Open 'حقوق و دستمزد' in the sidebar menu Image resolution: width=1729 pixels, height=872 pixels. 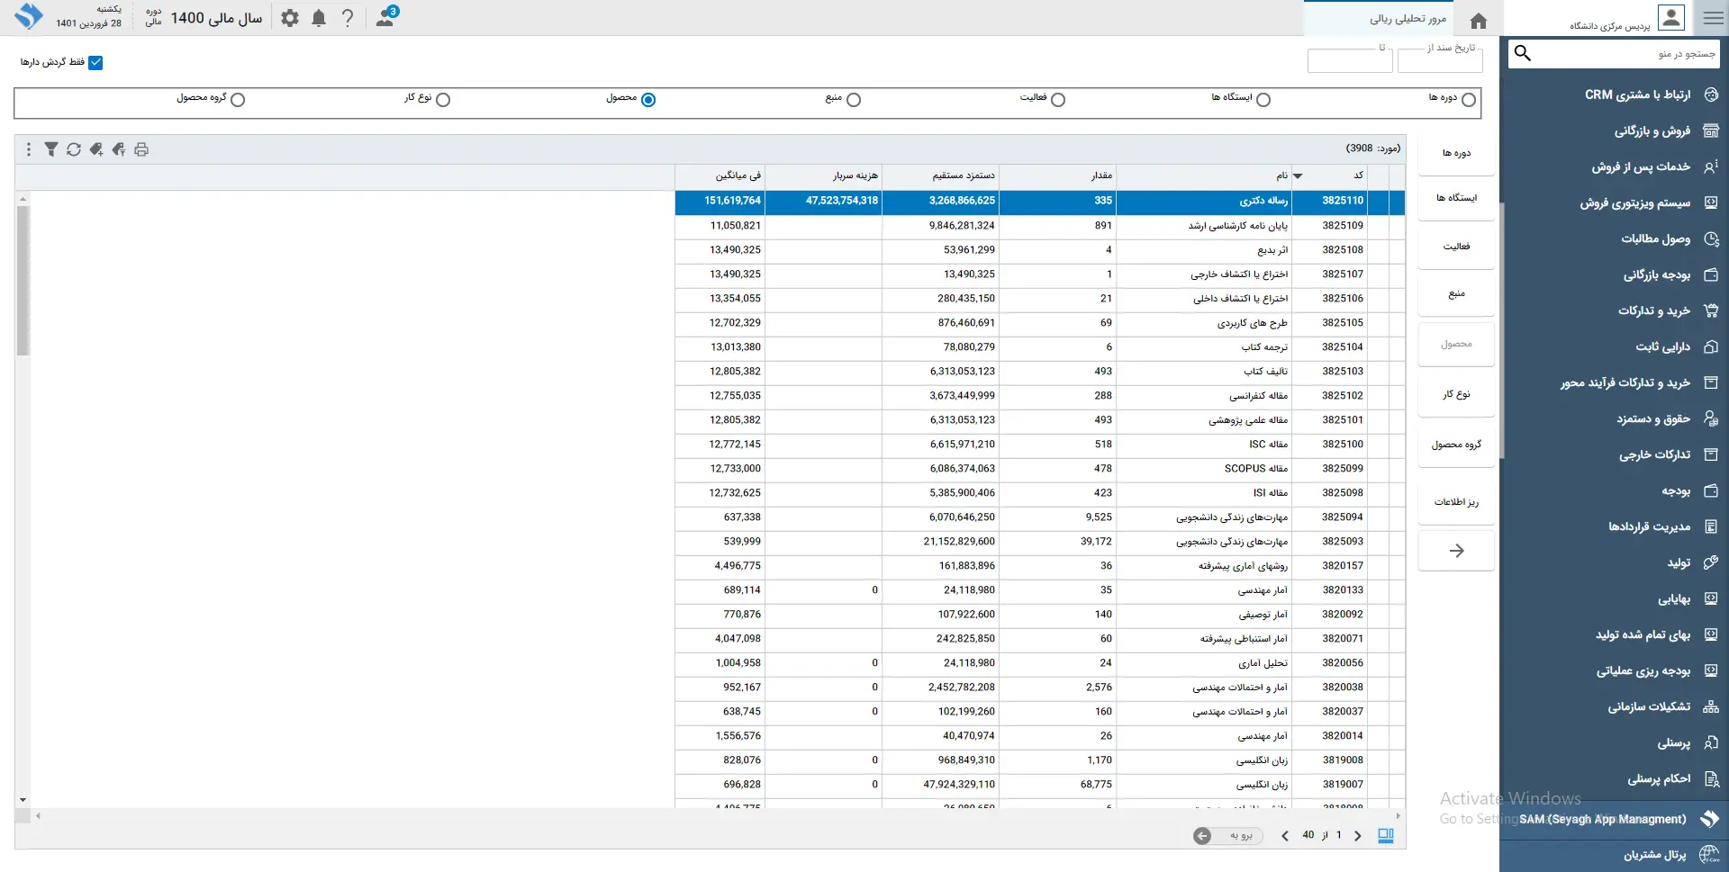1652,419
